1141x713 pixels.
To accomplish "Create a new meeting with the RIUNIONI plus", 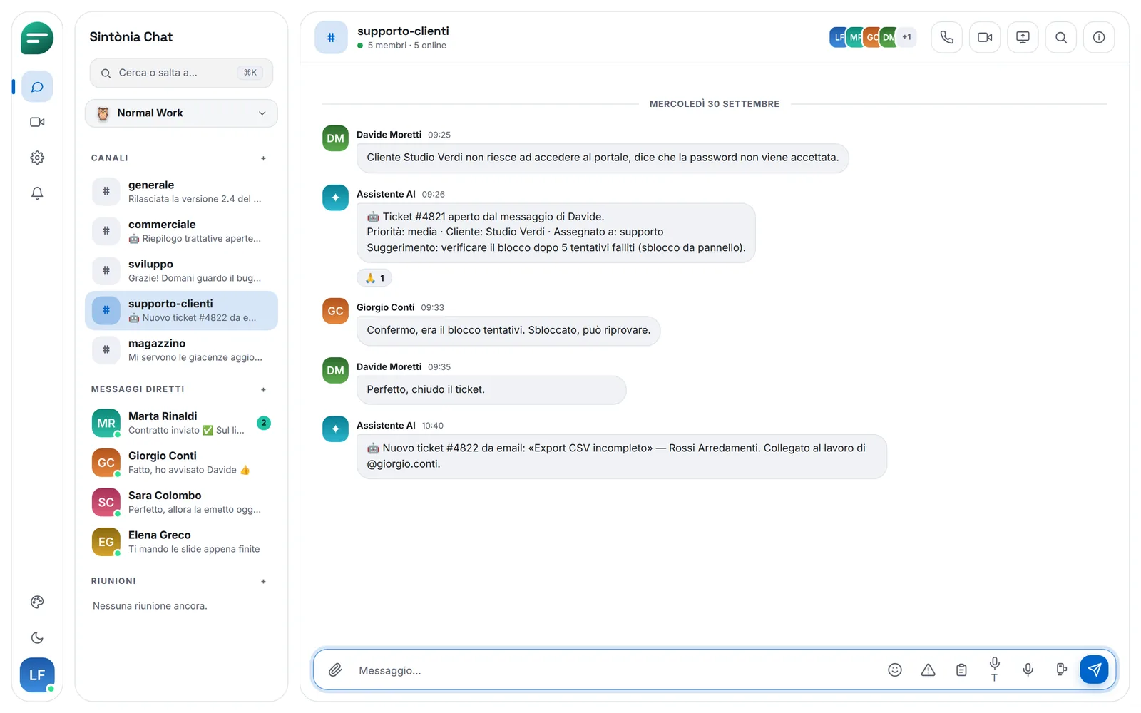I will tap(263, 581).
